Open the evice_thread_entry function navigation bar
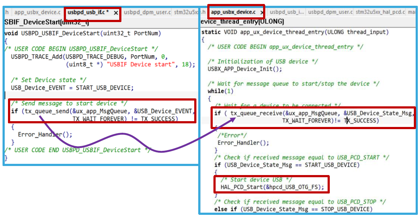Screen dimensions: 420x217 (242, 22)
